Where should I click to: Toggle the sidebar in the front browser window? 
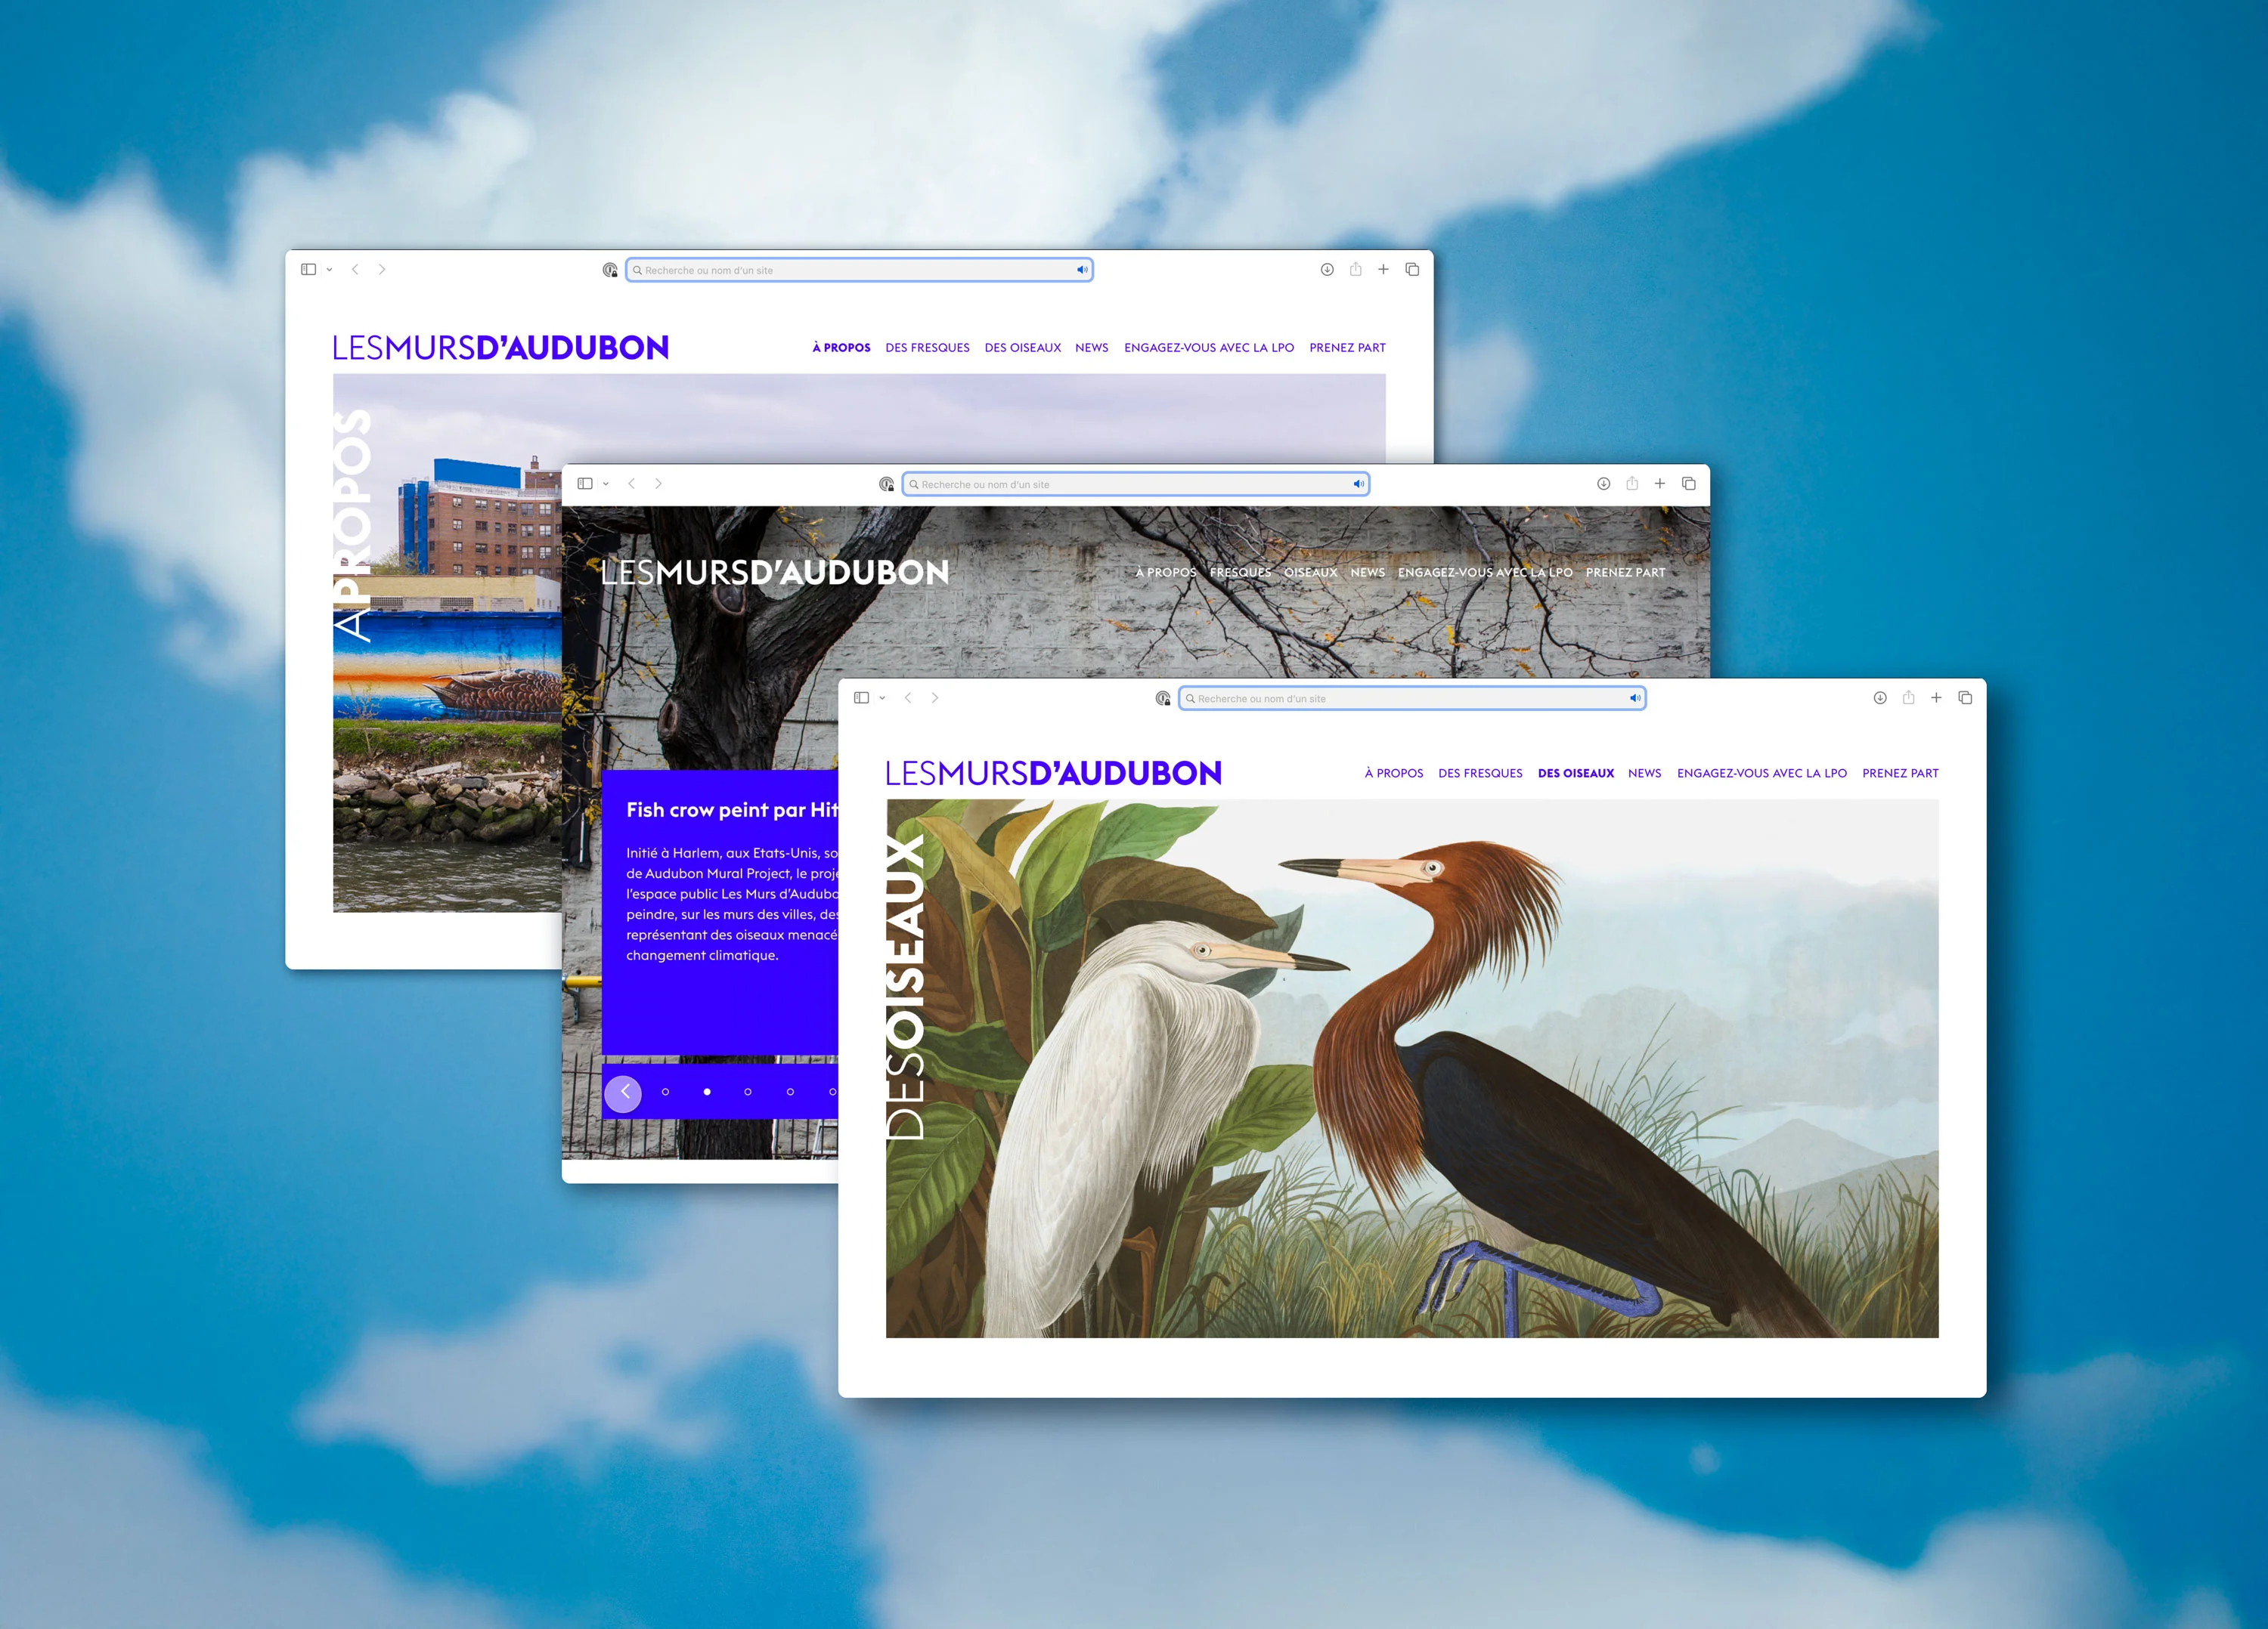[x=861, y=697]
